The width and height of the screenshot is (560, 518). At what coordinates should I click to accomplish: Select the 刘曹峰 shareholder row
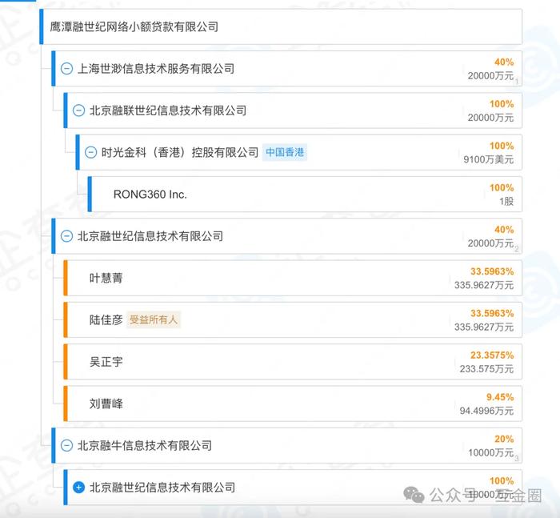[293, 404]
